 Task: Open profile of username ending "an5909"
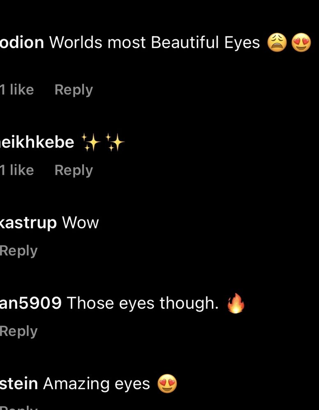click(x=30, y=304)
